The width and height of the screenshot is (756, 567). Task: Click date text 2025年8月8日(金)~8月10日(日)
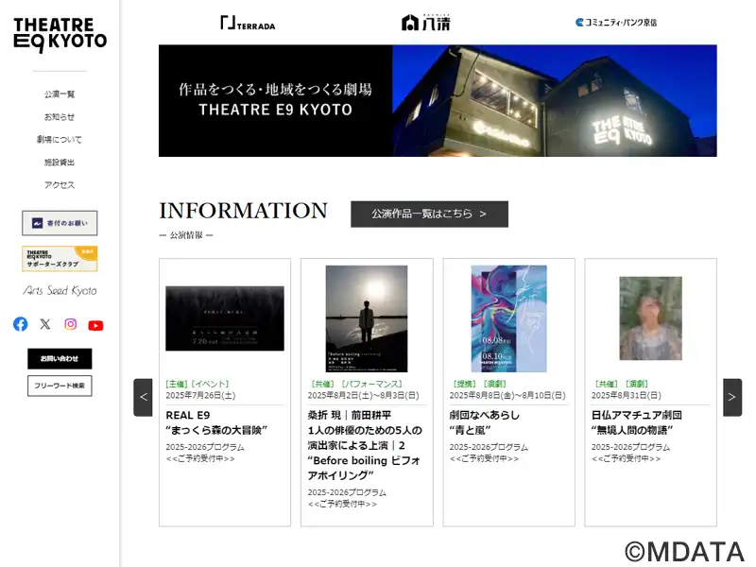(x=507, y=395)
